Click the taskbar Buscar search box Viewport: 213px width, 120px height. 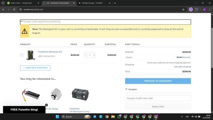pos(76,117)
